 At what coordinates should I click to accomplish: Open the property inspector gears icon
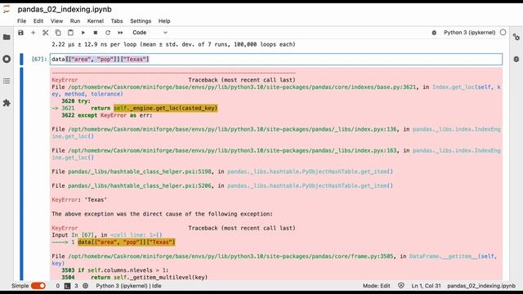(x=516, y=37)
